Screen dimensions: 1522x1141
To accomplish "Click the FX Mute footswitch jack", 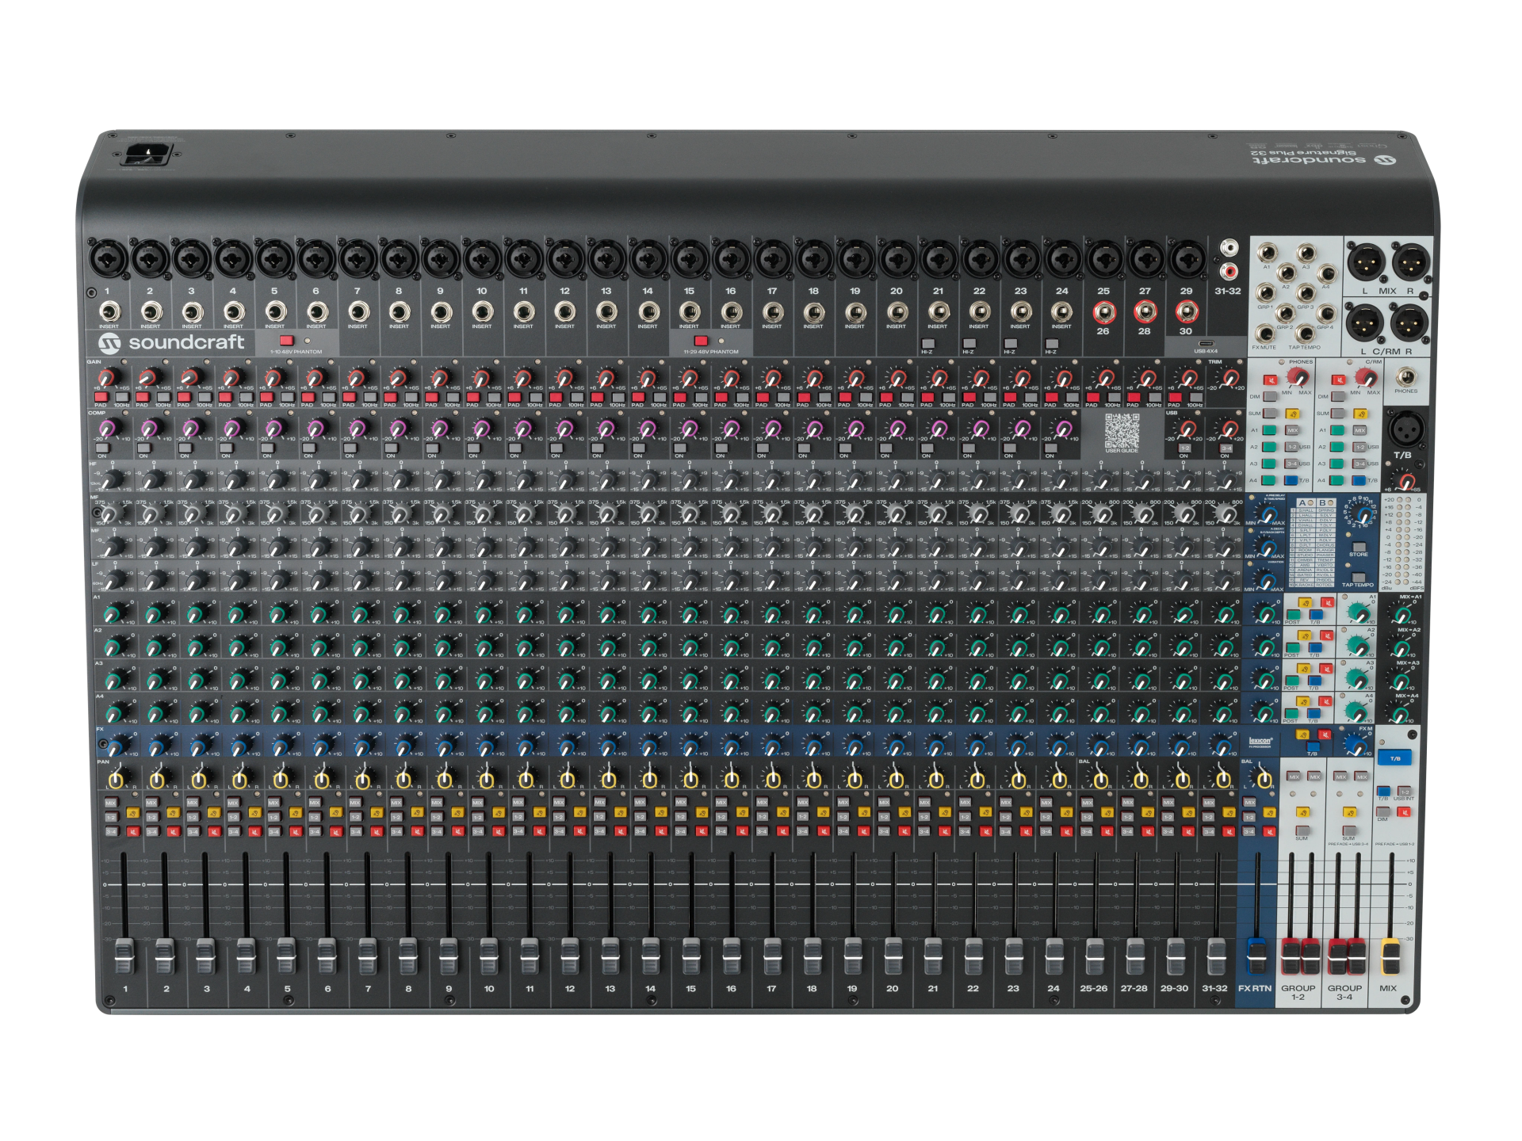I will coord(1264,334).
